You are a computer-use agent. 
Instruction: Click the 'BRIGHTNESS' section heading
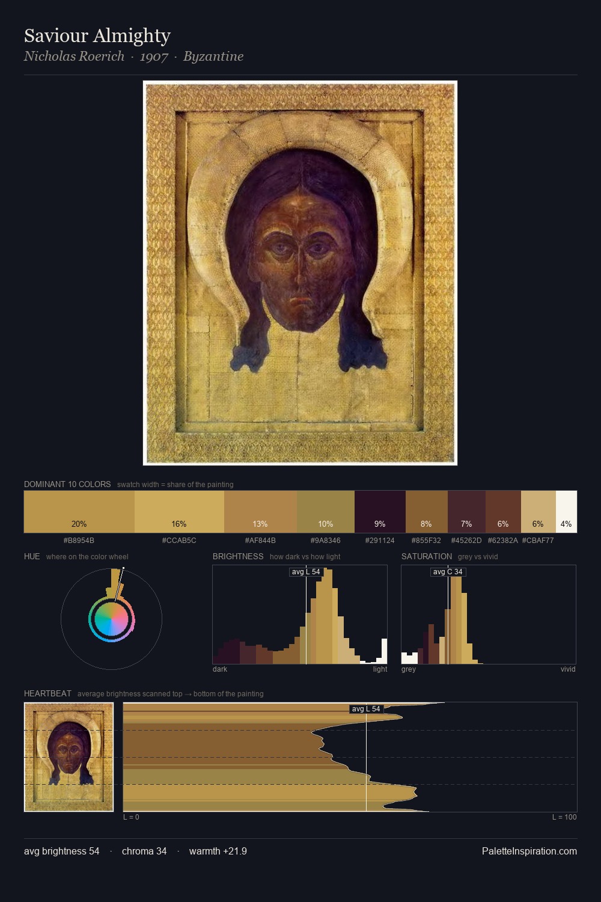pos(238,556)
